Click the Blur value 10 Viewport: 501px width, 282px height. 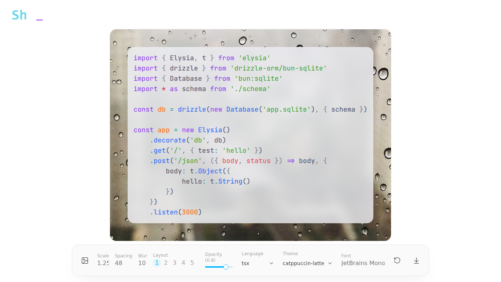point(142,263)
